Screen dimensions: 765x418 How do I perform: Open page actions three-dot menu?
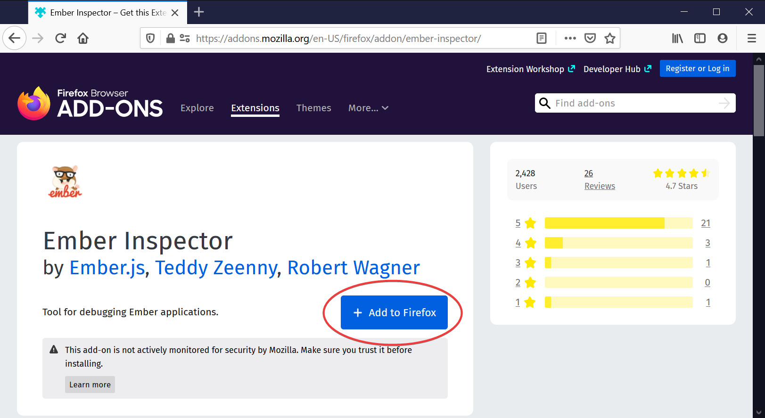[570, 38]
